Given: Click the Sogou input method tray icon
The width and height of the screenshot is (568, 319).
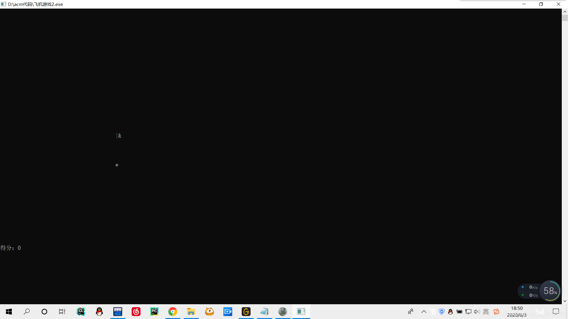Looking at the screenshot, I should coord(496,312).
